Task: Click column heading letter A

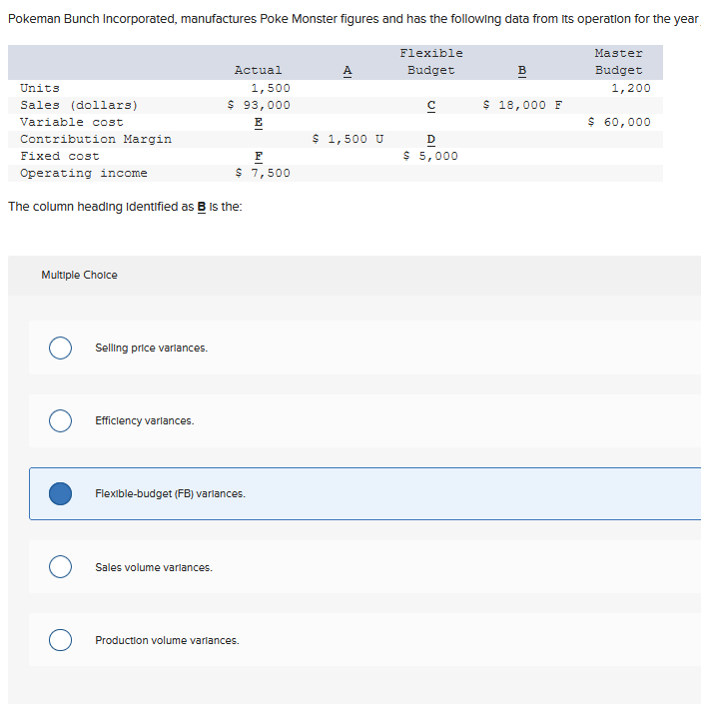Action: click(x=348, y=71)
